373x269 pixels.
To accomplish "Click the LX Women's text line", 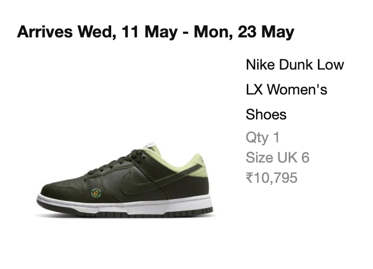I will tap(286, 90).
